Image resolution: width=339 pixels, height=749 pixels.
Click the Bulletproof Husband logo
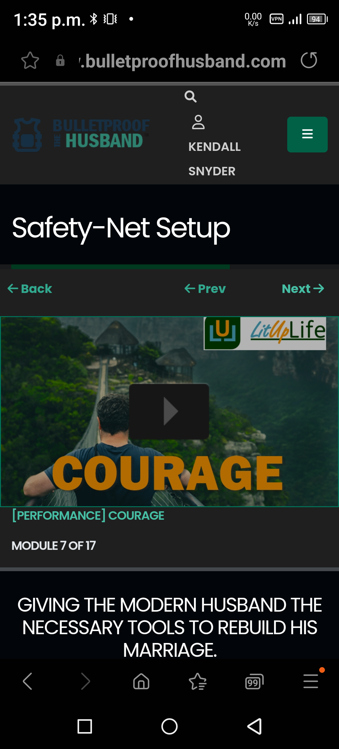point(82,135)
